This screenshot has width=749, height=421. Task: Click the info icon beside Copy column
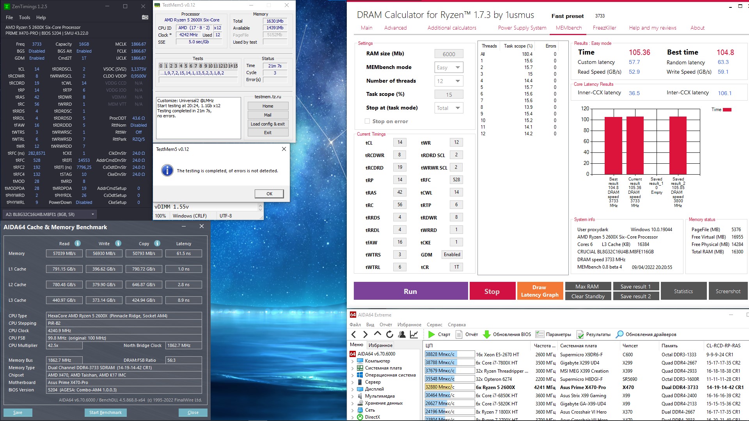(x=157, y=244)
